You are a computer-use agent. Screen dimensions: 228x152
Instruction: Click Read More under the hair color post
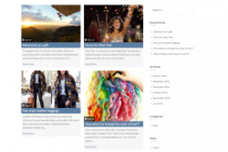[91, 147]
